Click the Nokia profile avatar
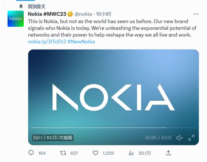This screenshot has width=207, height=162. point(16,19)
